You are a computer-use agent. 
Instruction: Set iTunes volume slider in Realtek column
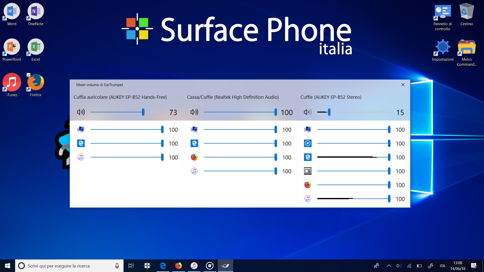coord(240,171)
